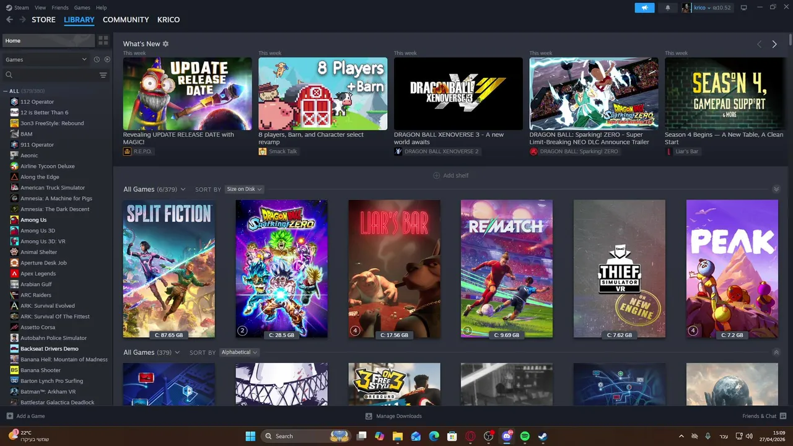Switch to the COMMUNITY tab
Screen dimensions: 793x446
[126, 20]
